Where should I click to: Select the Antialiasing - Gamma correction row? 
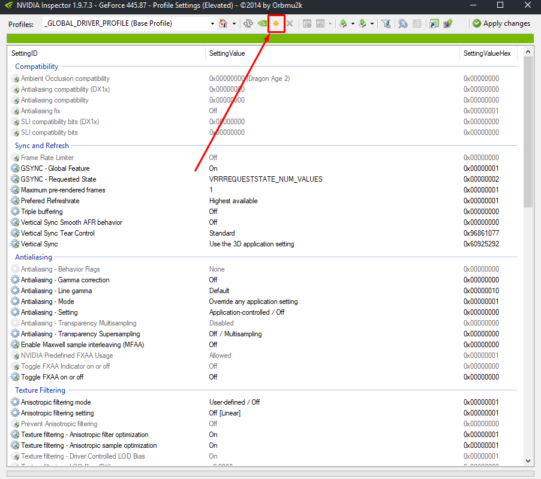pyautogui.click(x=262, y=280)
